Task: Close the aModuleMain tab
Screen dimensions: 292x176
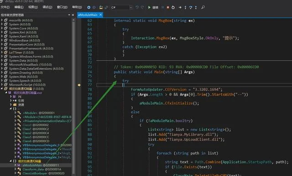Action: 100,15
